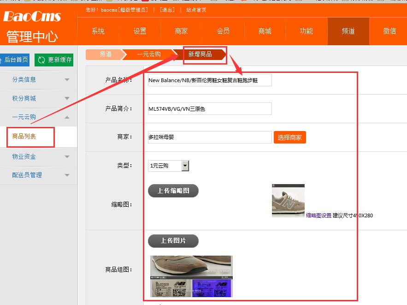Click the BaoCms logo
Image resolution: width=407 pixels, height=305 pixels.
point(32,17)
